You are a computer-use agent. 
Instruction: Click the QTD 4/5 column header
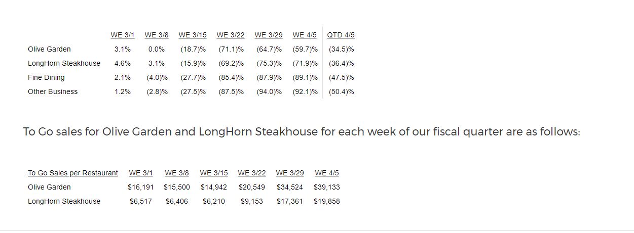coord(341,35)
